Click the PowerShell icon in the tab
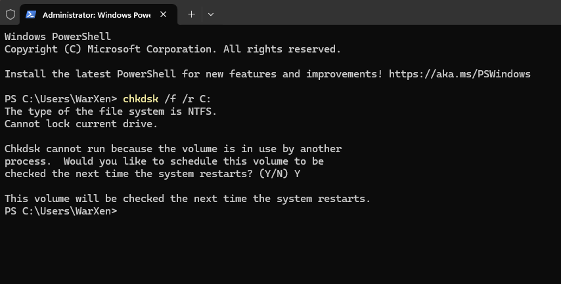Viewport: 561px width, 284px height. tap(32, 14)
